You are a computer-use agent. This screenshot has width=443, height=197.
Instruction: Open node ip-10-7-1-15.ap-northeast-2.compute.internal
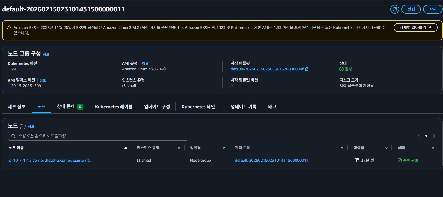pyautogui.click(x=49, y=160)
